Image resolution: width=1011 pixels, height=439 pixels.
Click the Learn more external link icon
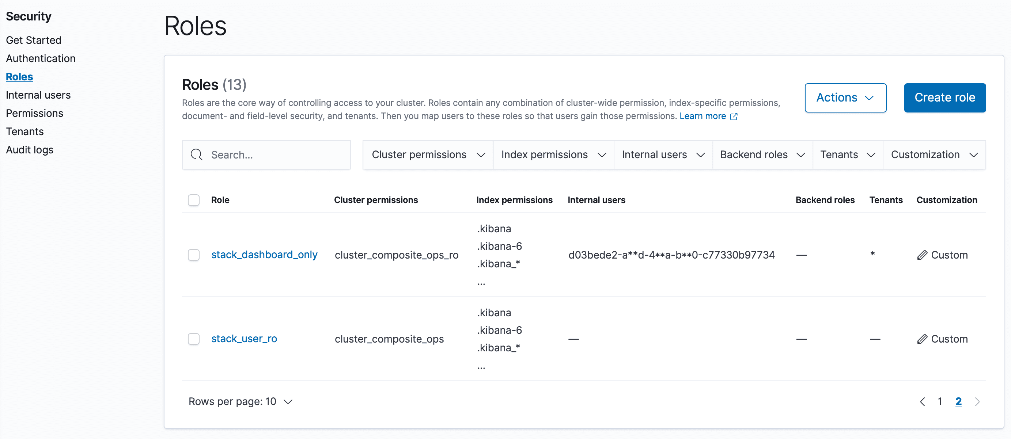coord(734,117)
